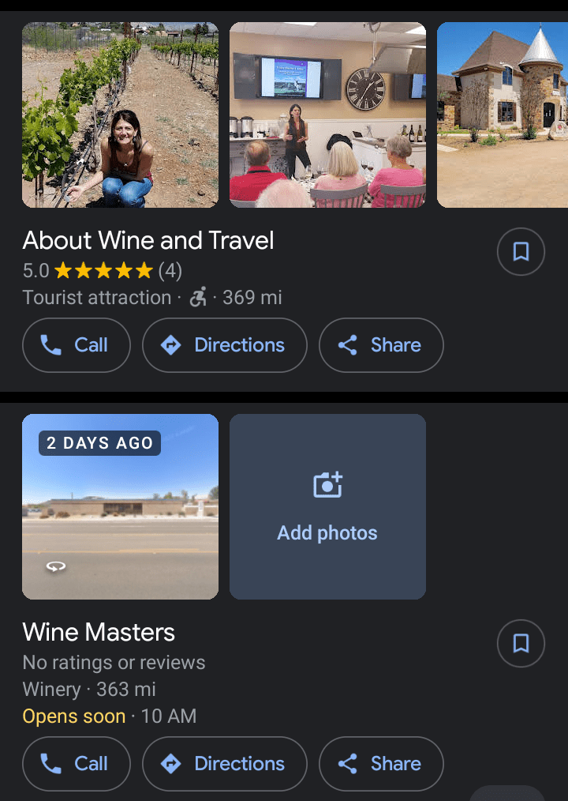Open the wine presentation classroom photo
568x801 pixels.
(327, 115)
